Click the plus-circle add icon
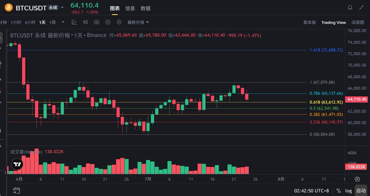The height and width of the screenshot is (196, 370). pos(108,22)
